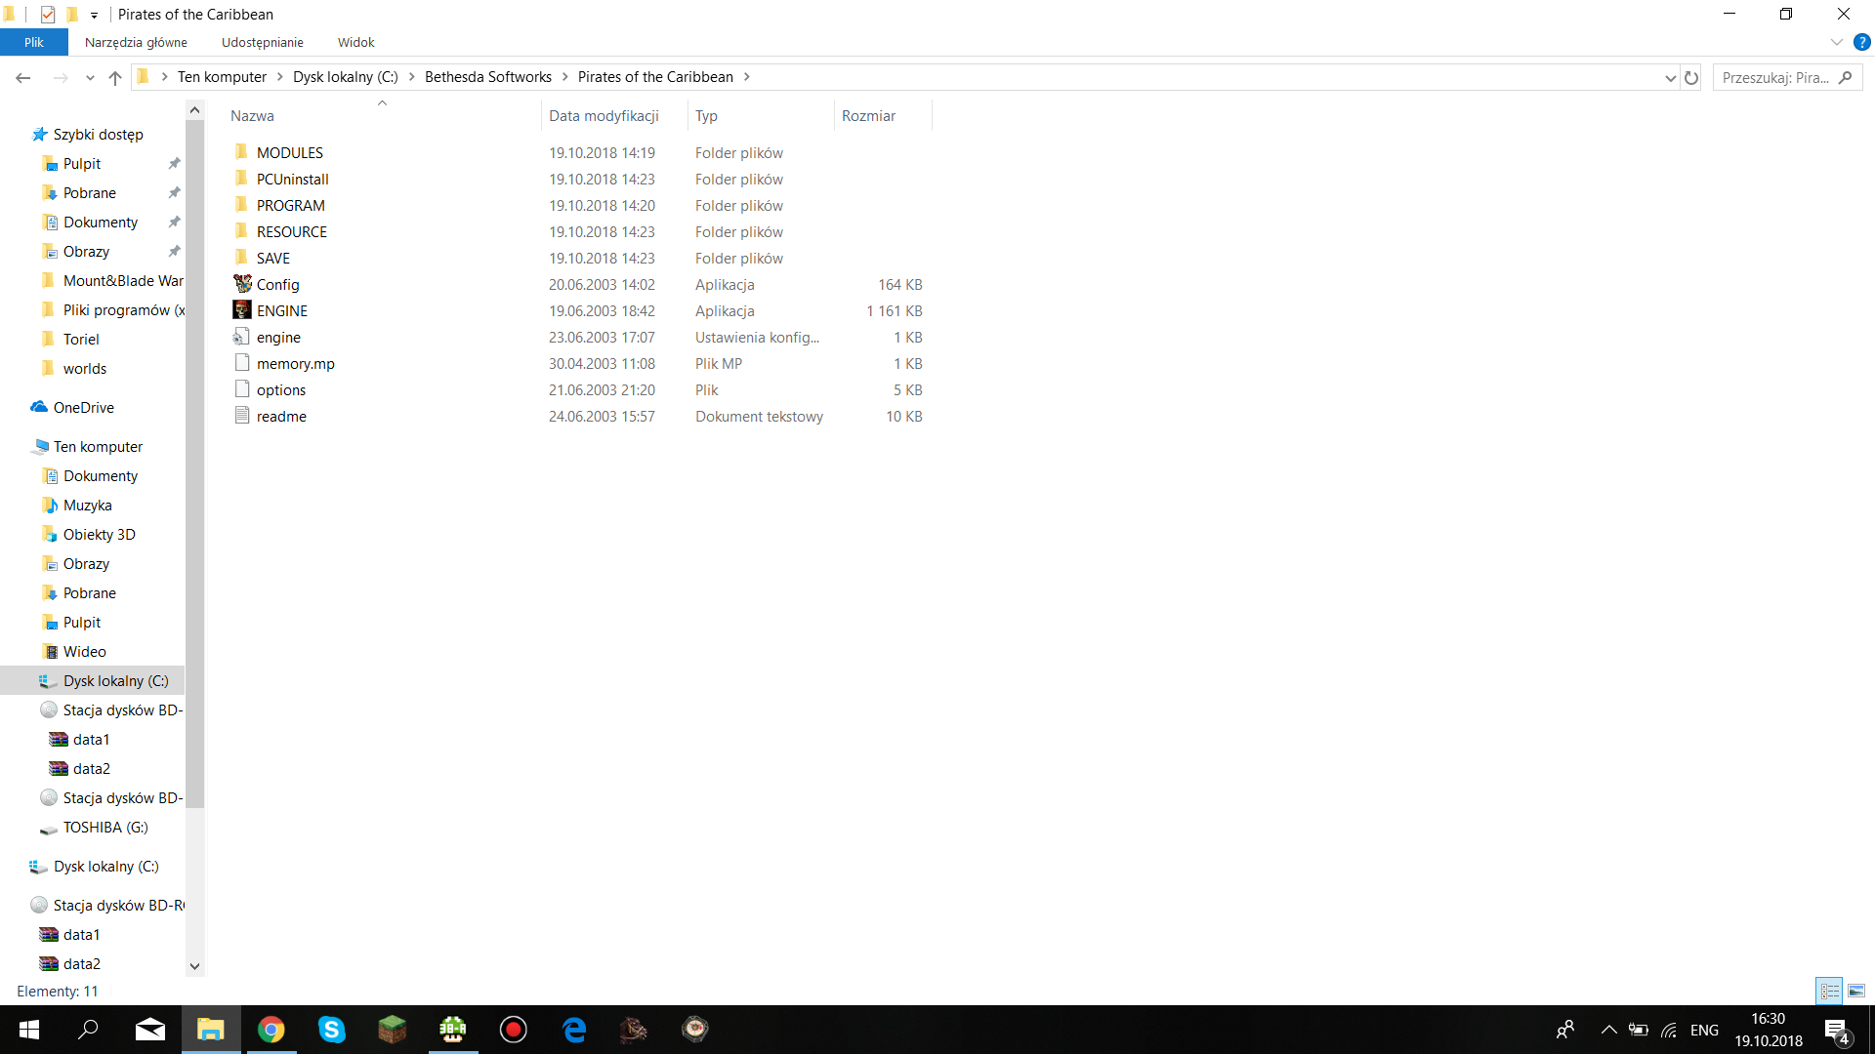Open the taskbar clock and date

(x=1769, y=1030)
